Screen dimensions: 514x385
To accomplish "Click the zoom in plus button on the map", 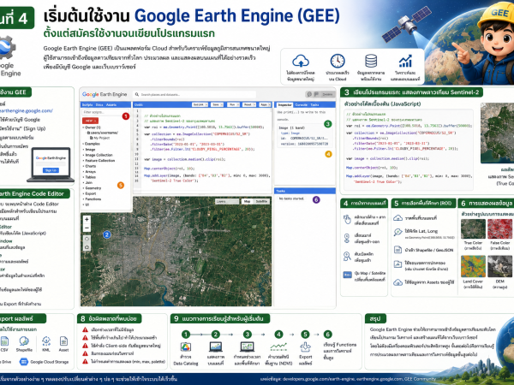I will pyautogui.click(x=87, y=219).
